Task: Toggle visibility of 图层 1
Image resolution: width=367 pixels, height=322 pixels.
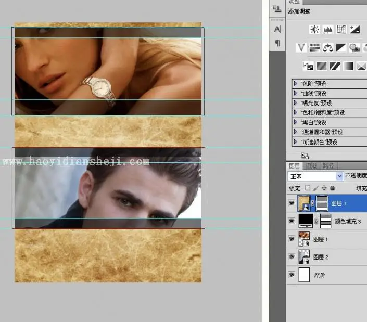Action: point(292,239)
